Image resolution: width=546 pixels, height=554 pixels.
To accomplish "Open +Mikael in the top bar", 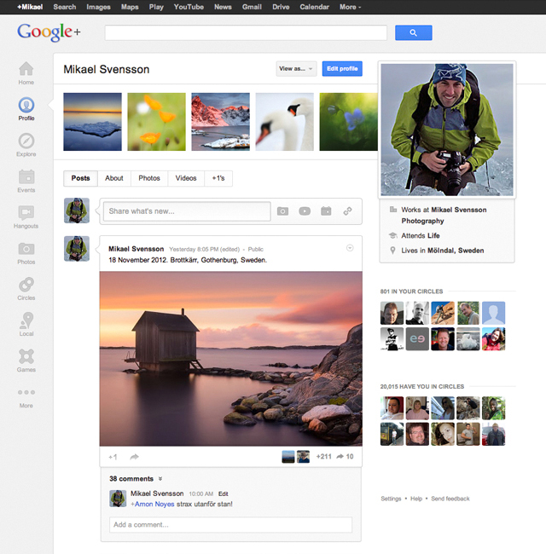I will [x=30, y=7].
